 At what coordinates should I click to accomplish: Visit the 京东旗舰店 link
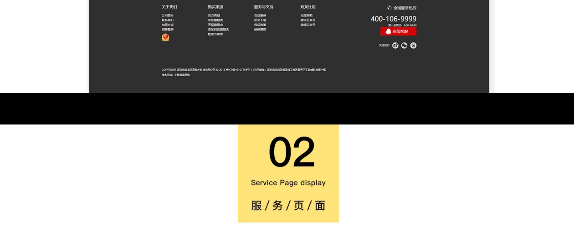(x=215, y=20)
